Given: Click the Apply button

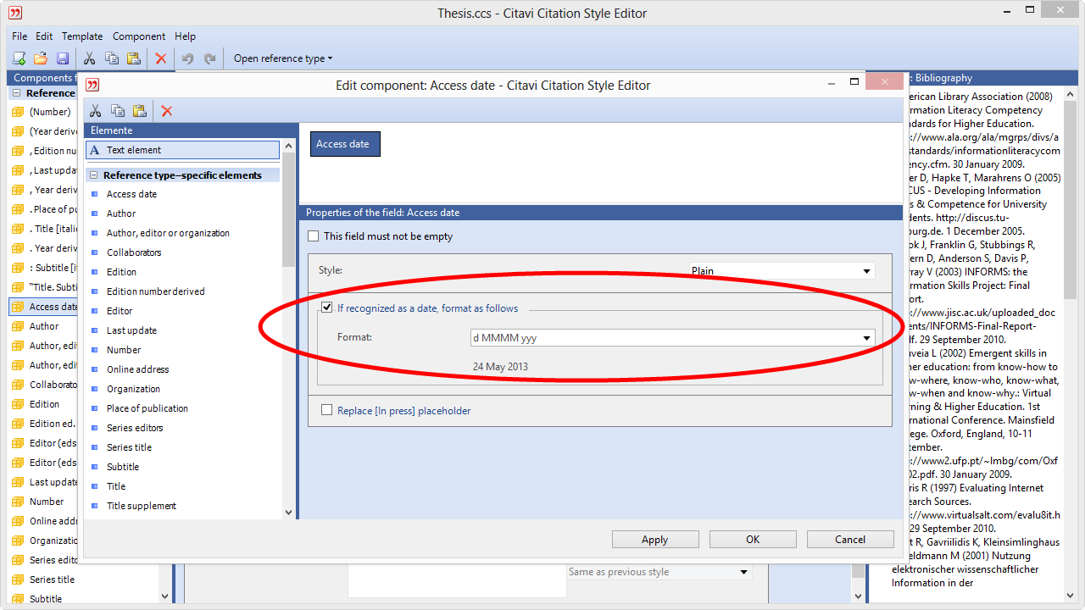Looking at the screenshot, I should click(x=655, y=540).
